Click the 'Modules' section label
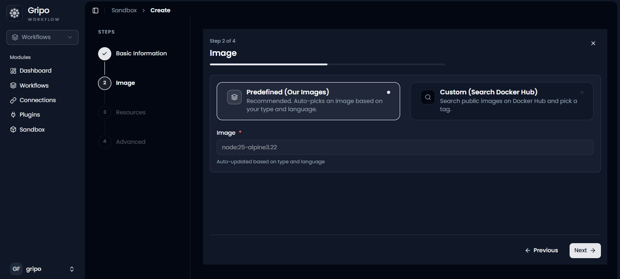 pyautogui.click(x=20, y=58)
